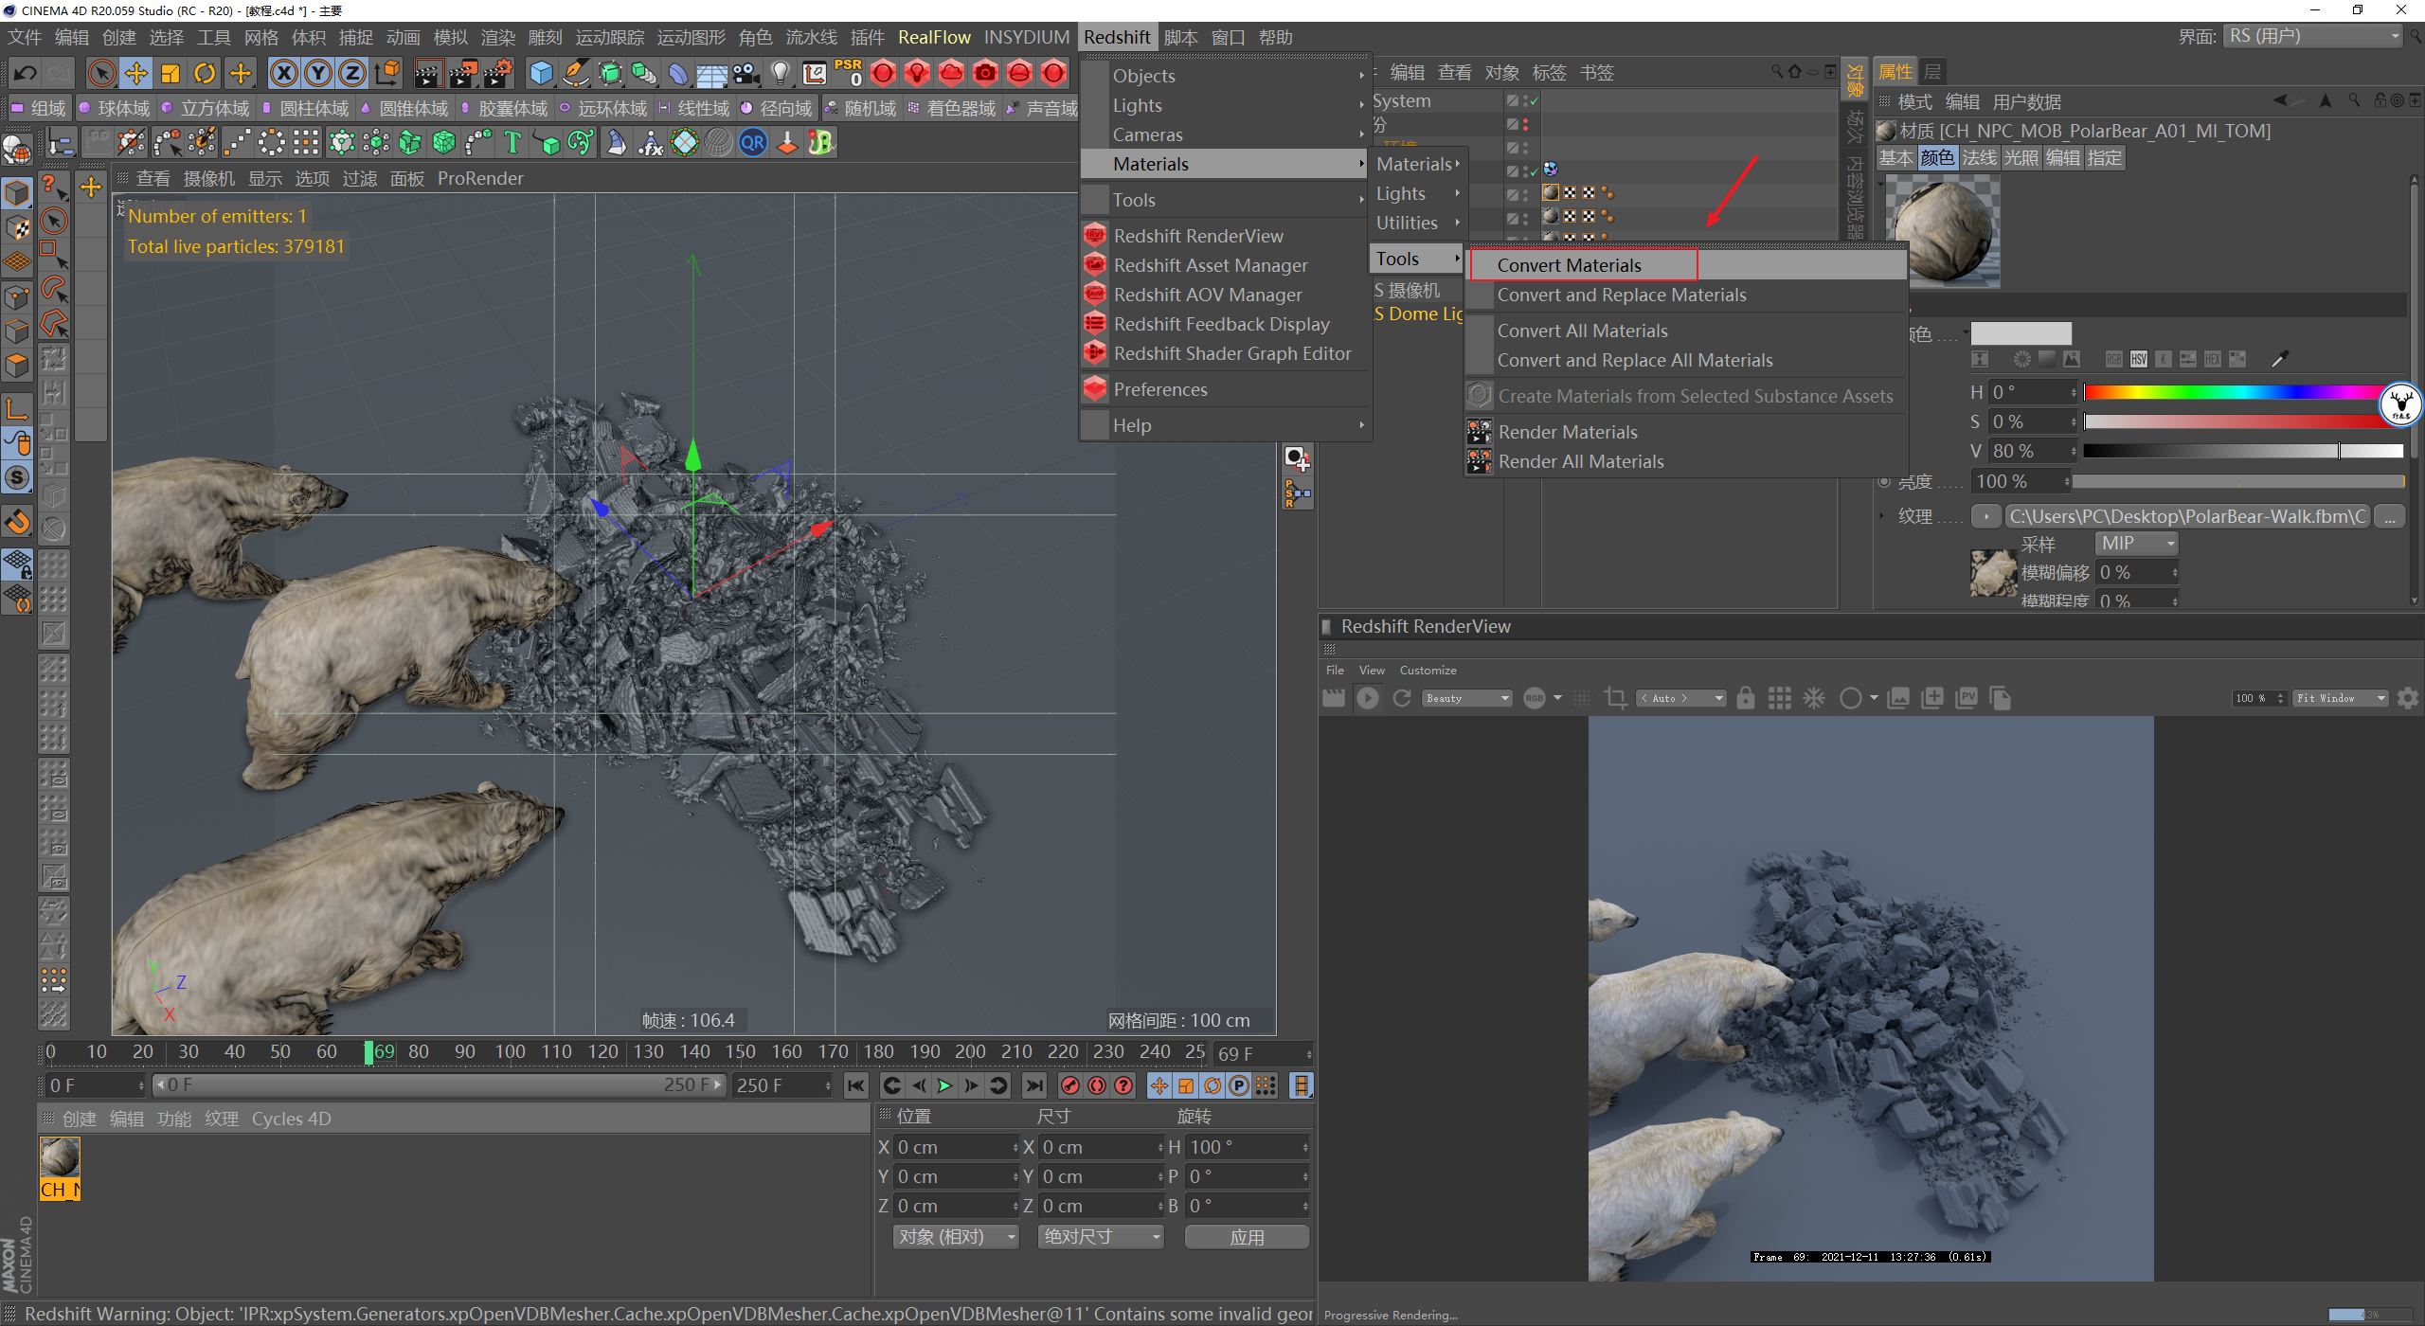This screenshot has height=1326, width=2425.
Task: Toggle the lock icon in RenderView toolbar
Action: click(1745, 698)
